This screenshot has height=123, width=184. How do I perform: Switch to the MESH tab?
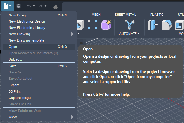(x=96, y=15)
